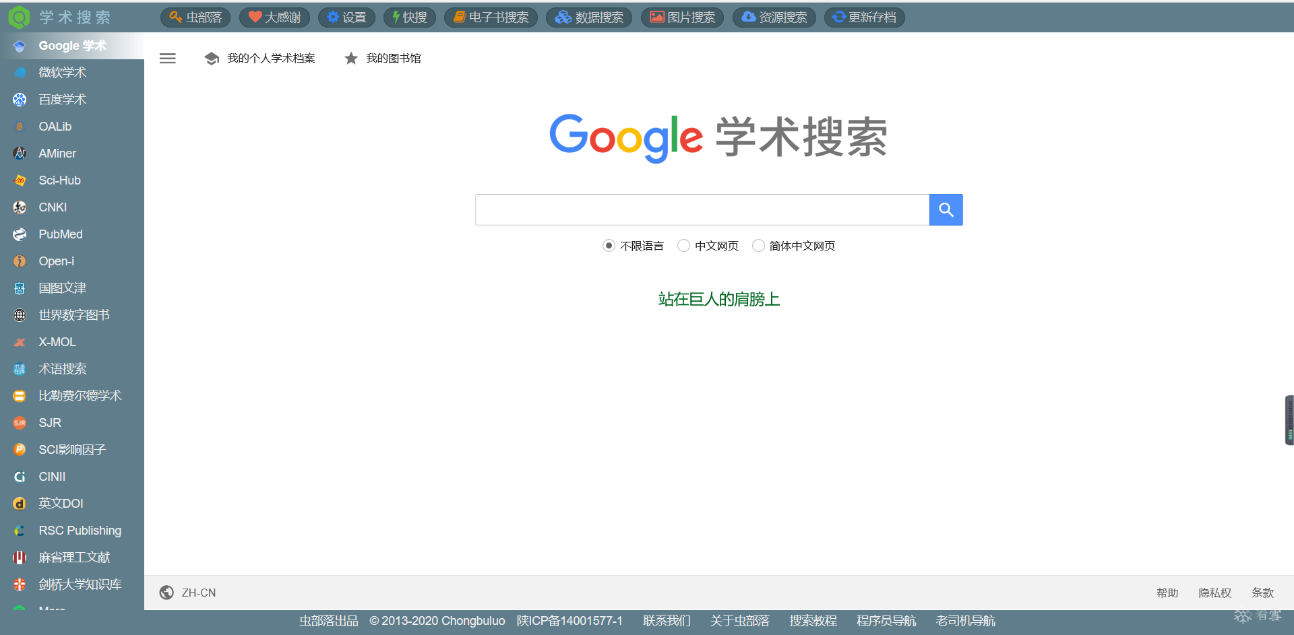Open the 关于虫部落 link
The width and height of the screenshot is (1294, 635).
coord(739,621)
